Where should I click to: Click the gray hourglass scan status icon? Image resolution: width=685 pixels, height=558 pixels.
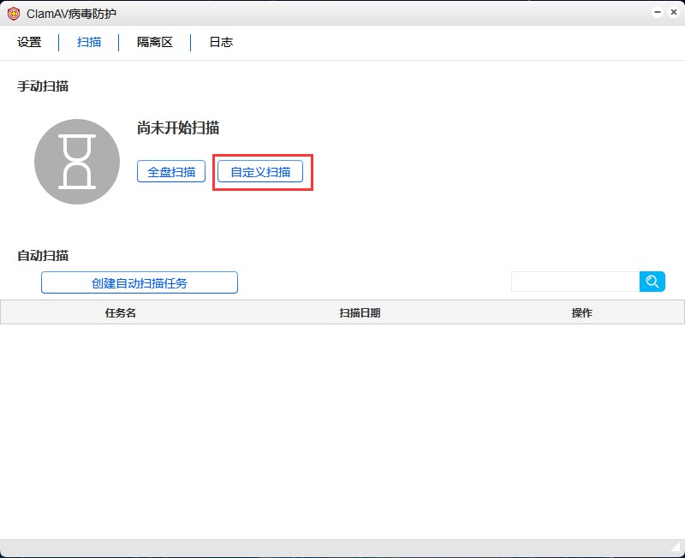tap(77, 162)
